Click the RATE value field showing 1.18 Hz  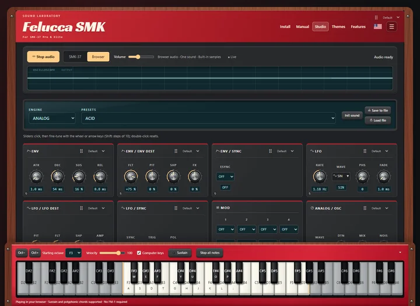click(x=320, y=189)
